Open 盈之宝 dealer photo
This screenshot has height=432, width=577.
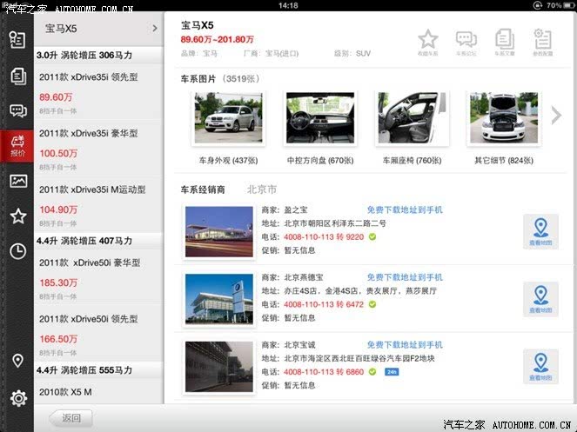click(219, 232)
